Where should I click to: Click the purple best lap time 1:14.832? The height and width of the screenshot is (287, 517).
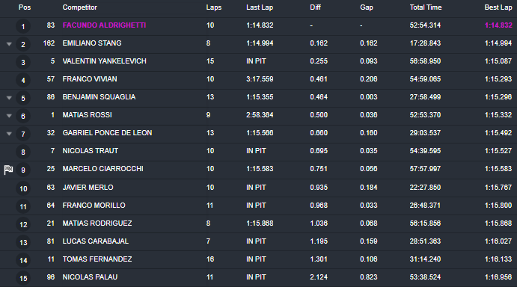pos(498,25)
